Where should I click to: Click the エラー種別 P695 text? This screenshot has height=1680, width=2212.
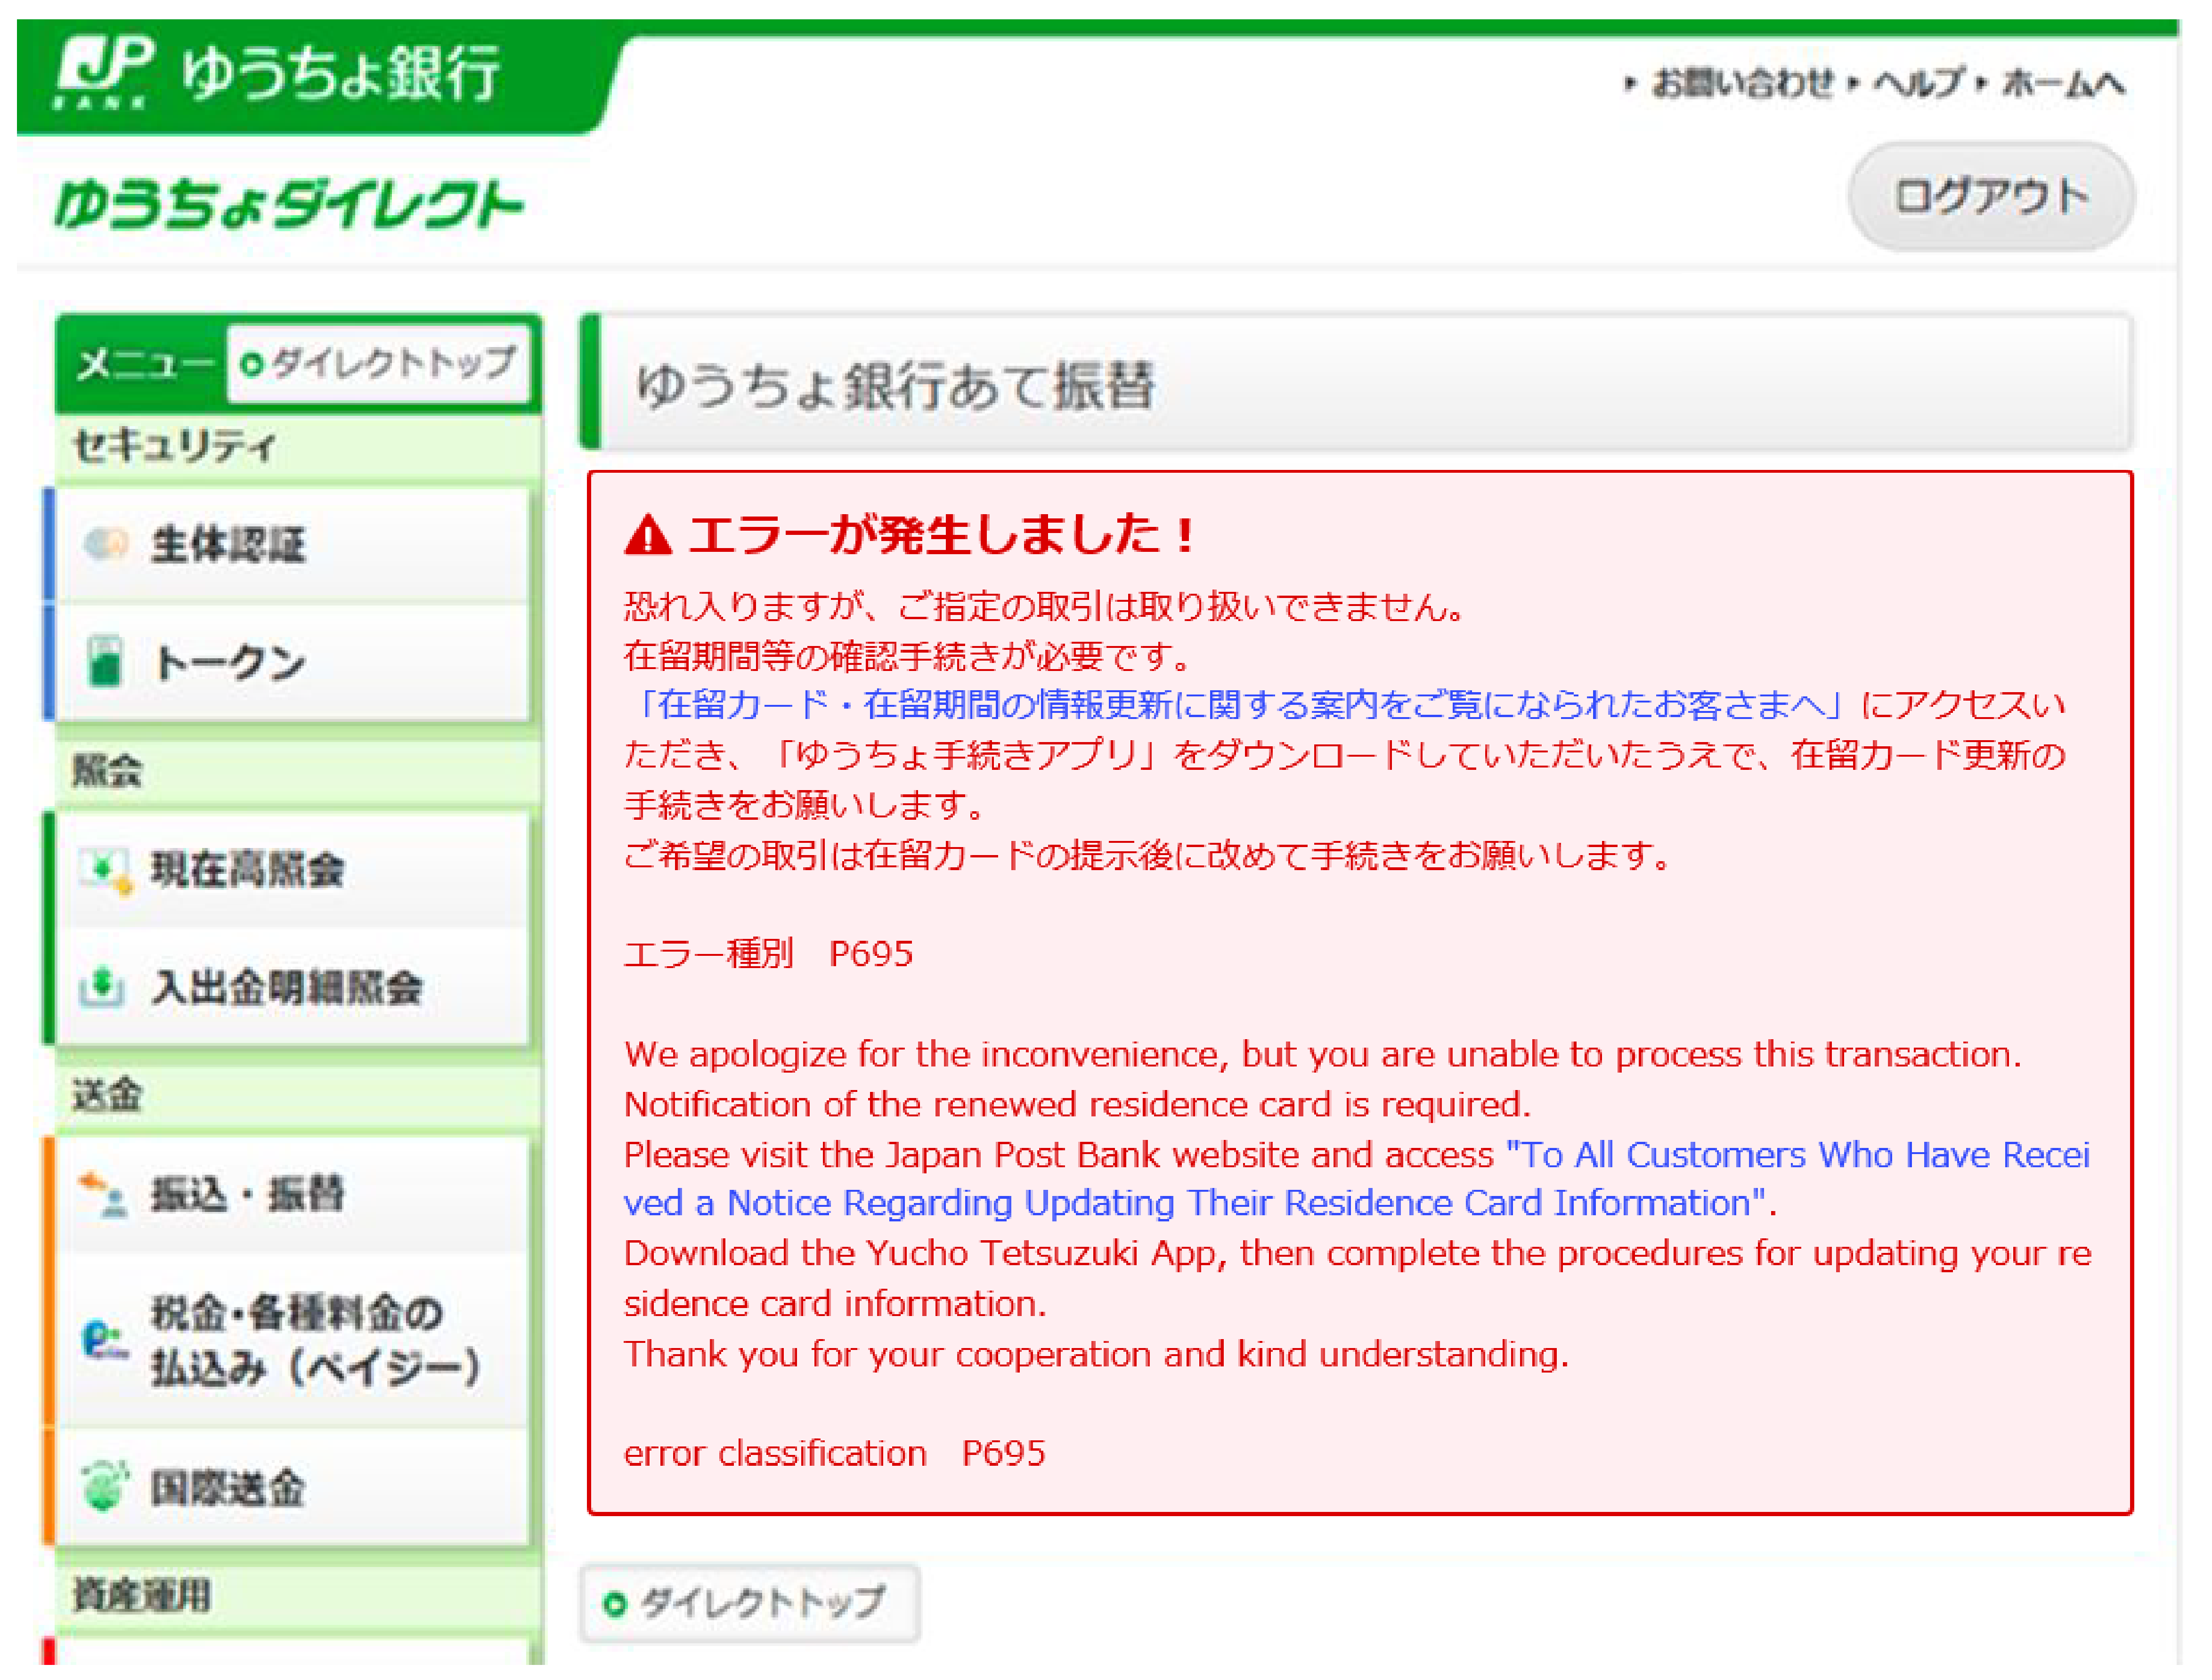coord(768,955)
